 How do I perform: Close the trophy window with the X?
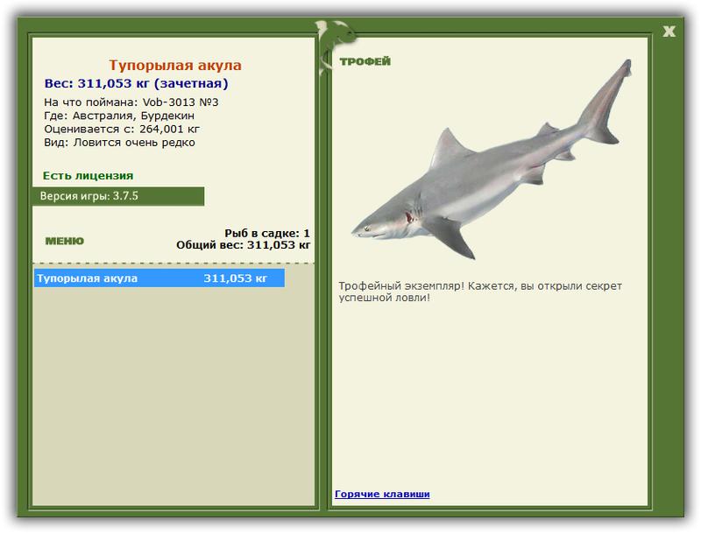coord(669,32)
